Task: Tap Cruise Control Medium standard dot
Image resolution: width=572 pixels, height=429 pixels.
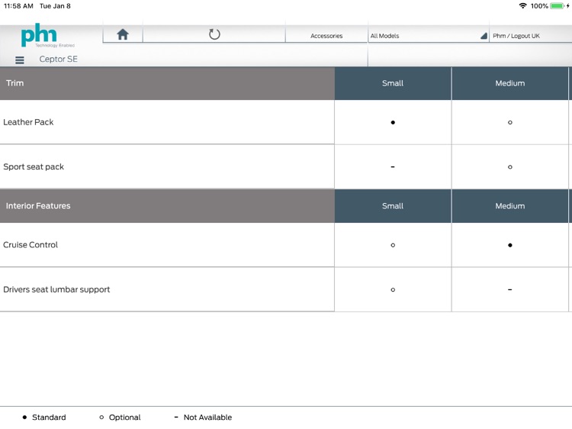Action: tap(510, 245)
